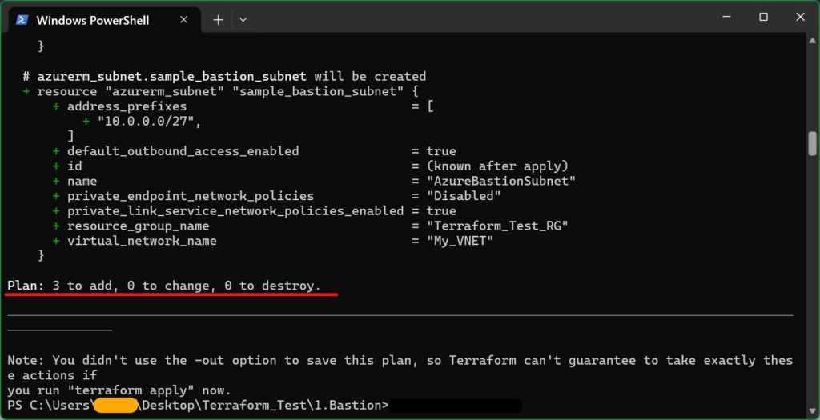Click the "My_VNET" value

460,242
